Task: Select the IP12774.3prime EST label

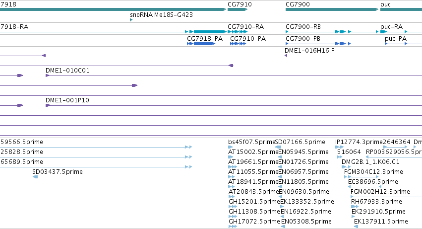Action: click(359, 142)
